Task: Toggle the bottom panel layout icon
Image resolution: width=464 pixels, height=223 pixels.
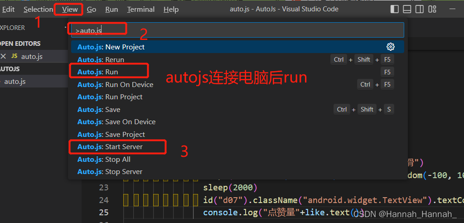Action: coord(407,10)
